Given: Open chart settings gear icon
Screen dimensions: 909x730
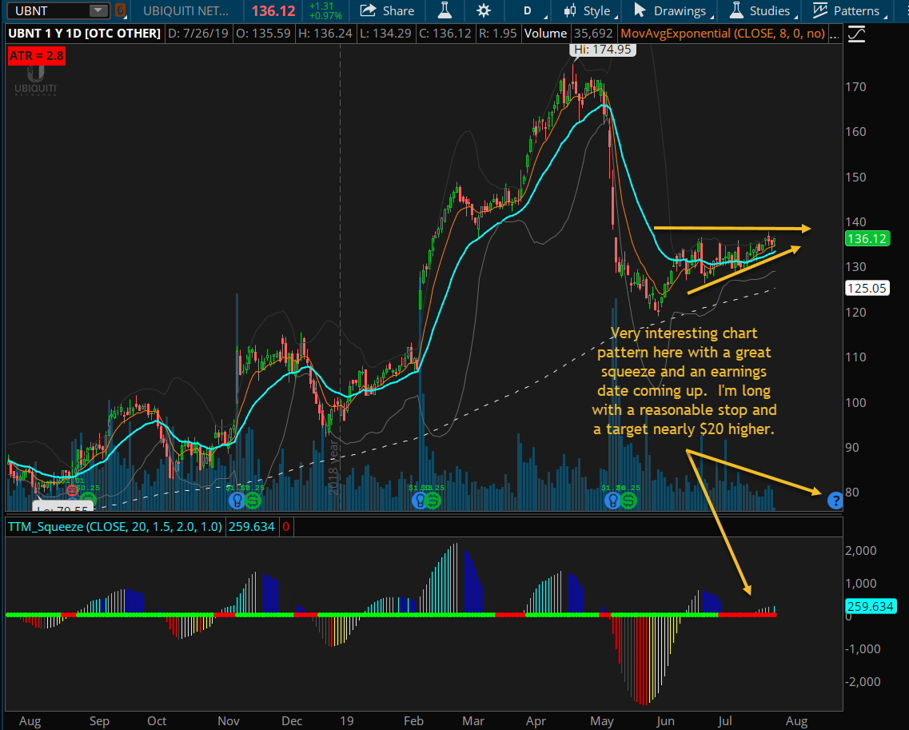Looking at the screenshot, I should point(484,10).
